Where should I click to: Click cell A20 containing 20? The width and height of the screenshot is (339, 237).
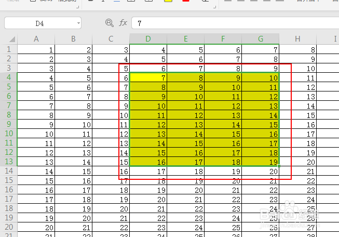tap(36, 227)
